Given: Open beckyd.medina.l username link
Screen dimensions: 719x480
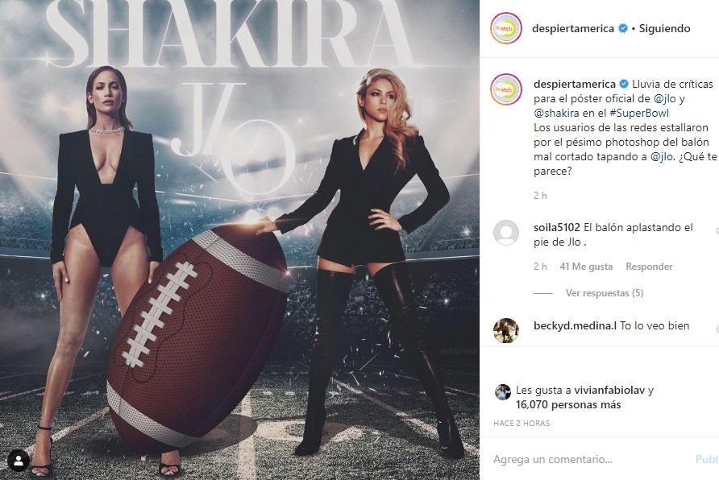Looking at the screenshot, I should [575, 325].
